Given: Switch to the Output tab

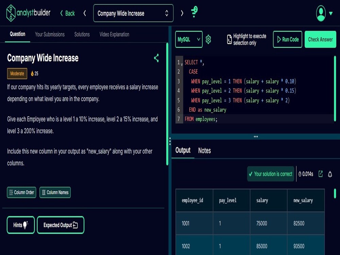Looking at the screenshot, I should [183, 150].
